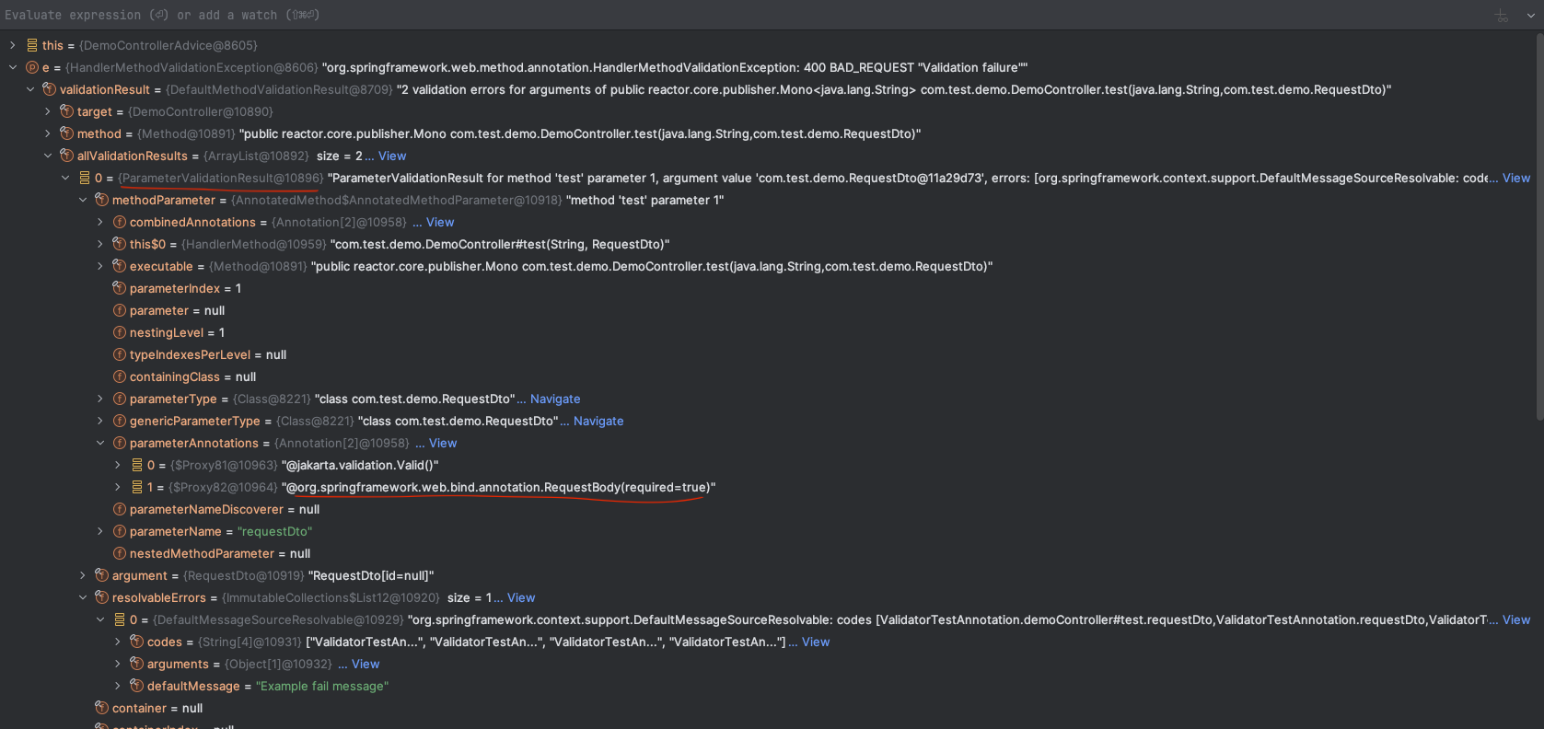This screenshot has height=729, width=1544.
Task: Expand the arguments Object[1] node
Action: [118, 664]
